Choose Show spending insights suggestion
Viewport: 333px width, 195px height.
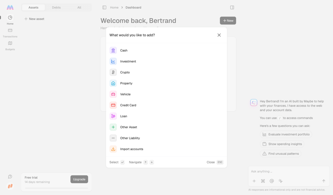pyautogui.click(x=282, y=144)
